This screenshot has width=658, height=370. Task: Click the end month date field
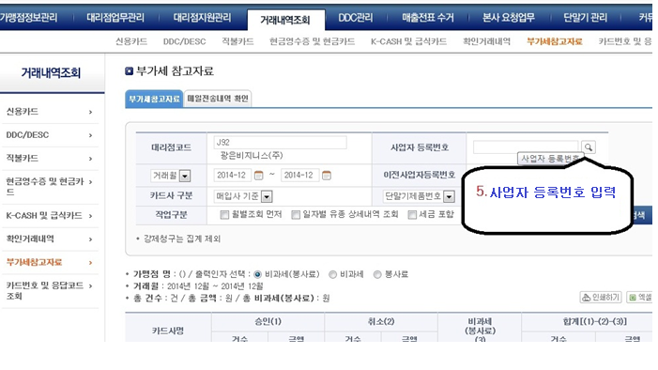click(300, 175)
